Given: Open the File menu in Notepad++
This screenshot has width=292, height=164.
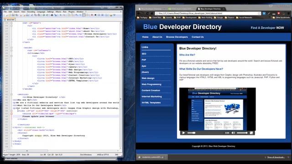Looking at the screenshot, I should (x=5, y=12).
